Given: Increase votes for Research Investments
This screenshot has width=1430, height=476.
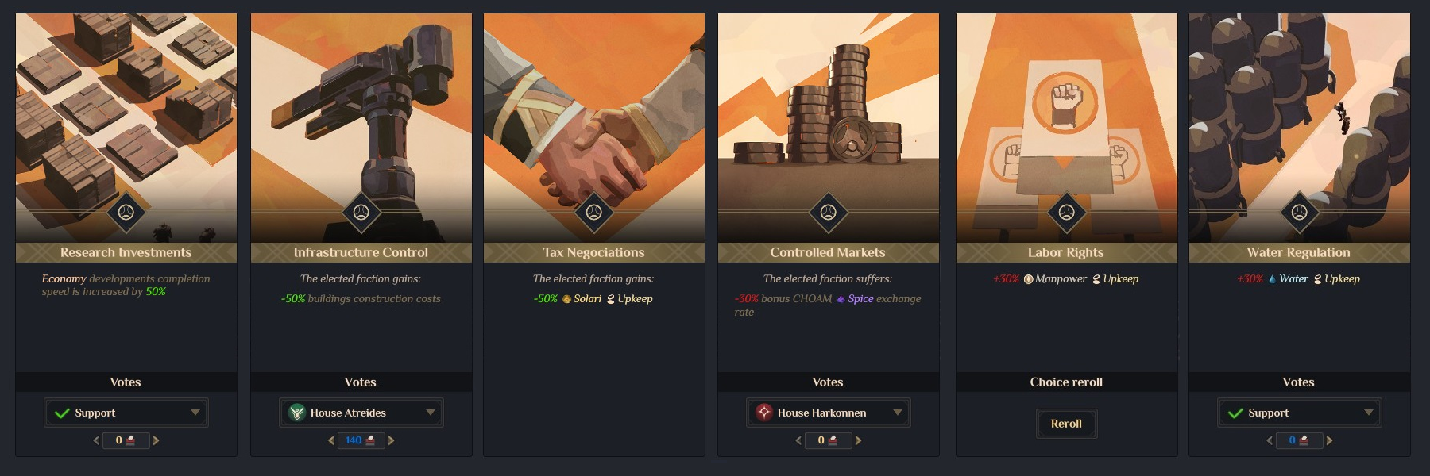Looking at the screenshot, I should pos(156,440).
